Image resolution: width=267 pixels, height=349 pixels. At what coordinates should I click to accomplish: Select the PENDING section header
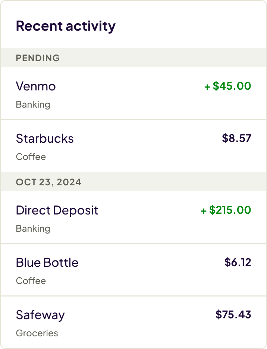pos(38,58)
